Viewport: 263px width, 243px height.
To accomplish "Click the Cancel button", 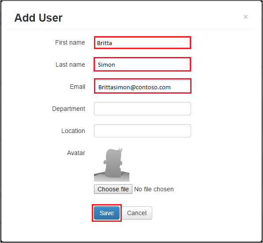I will (137, 213).
